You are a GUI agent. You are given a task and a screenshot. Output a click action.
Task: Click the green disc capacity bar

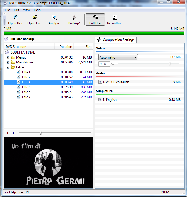94,33
